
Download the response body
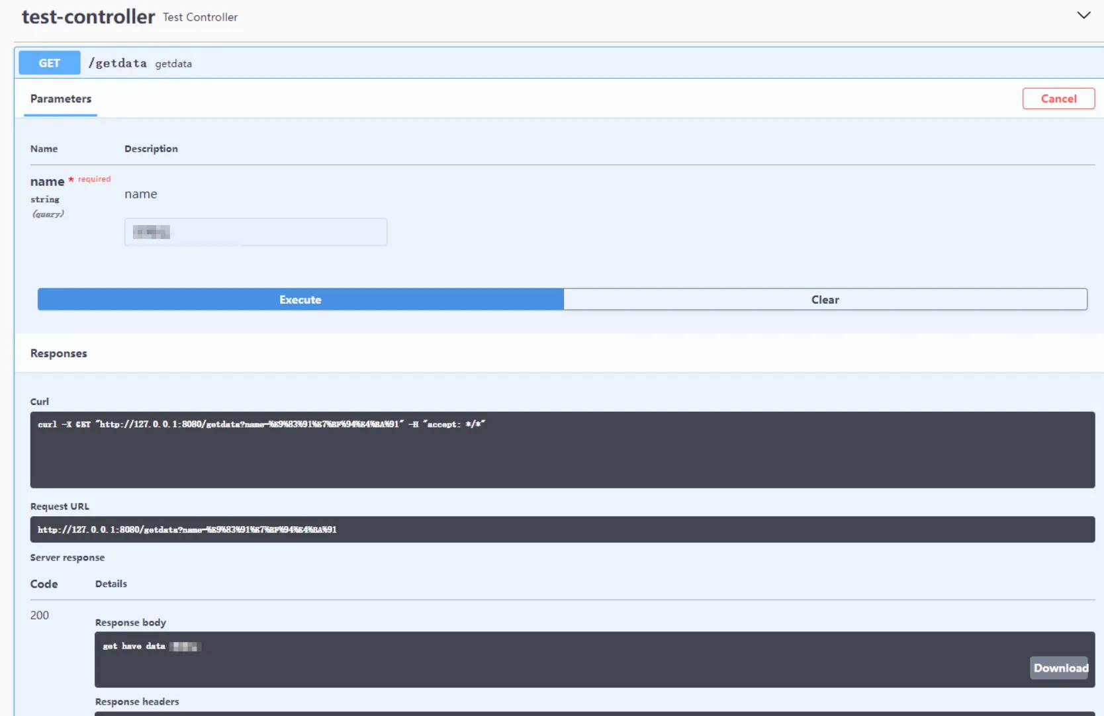1060,668
